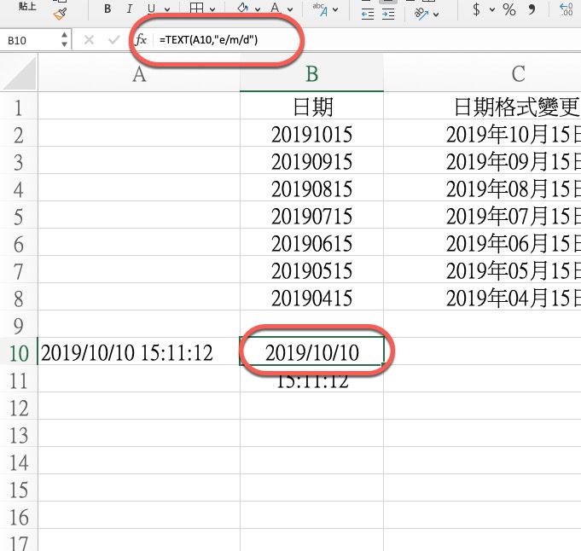
Task: Select row 14 header
Action: [x=19, y=462]
